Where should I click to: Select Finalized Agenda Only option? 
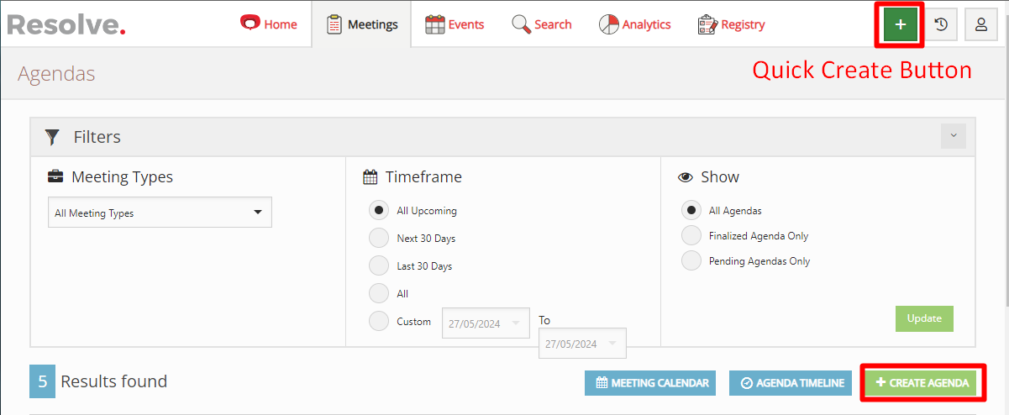[x=691, y=236]
